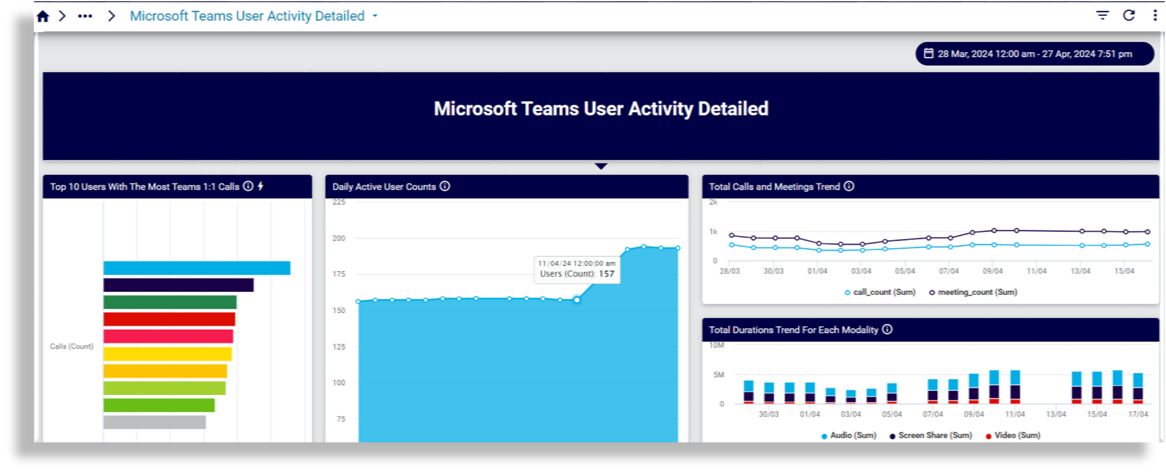Click the 28/03 label on calls trend axis
Image resolution: width=1166 pixels, height=473 pixels.
[730, 271]
